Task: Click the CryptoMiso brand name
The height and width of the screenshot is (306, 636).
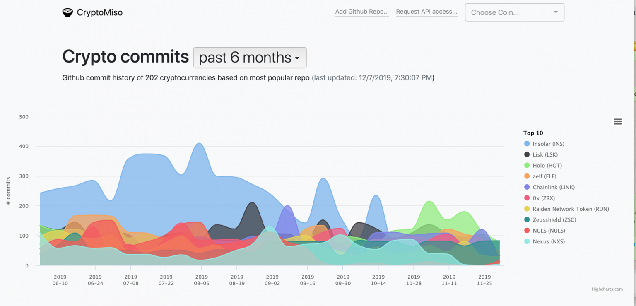Action: point(100,12)
